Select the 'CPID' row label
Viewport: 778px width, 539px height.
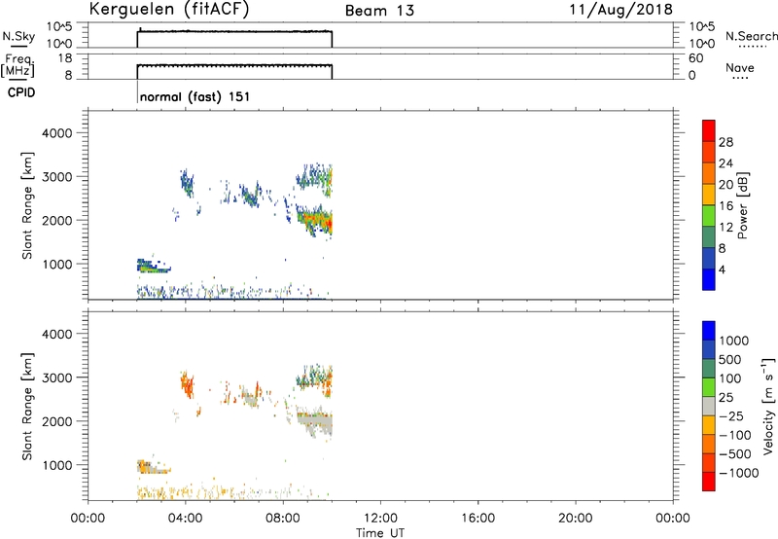tap(21, 92)
